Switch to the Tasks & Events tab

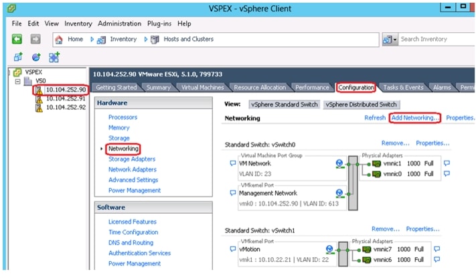pos(403,88)
